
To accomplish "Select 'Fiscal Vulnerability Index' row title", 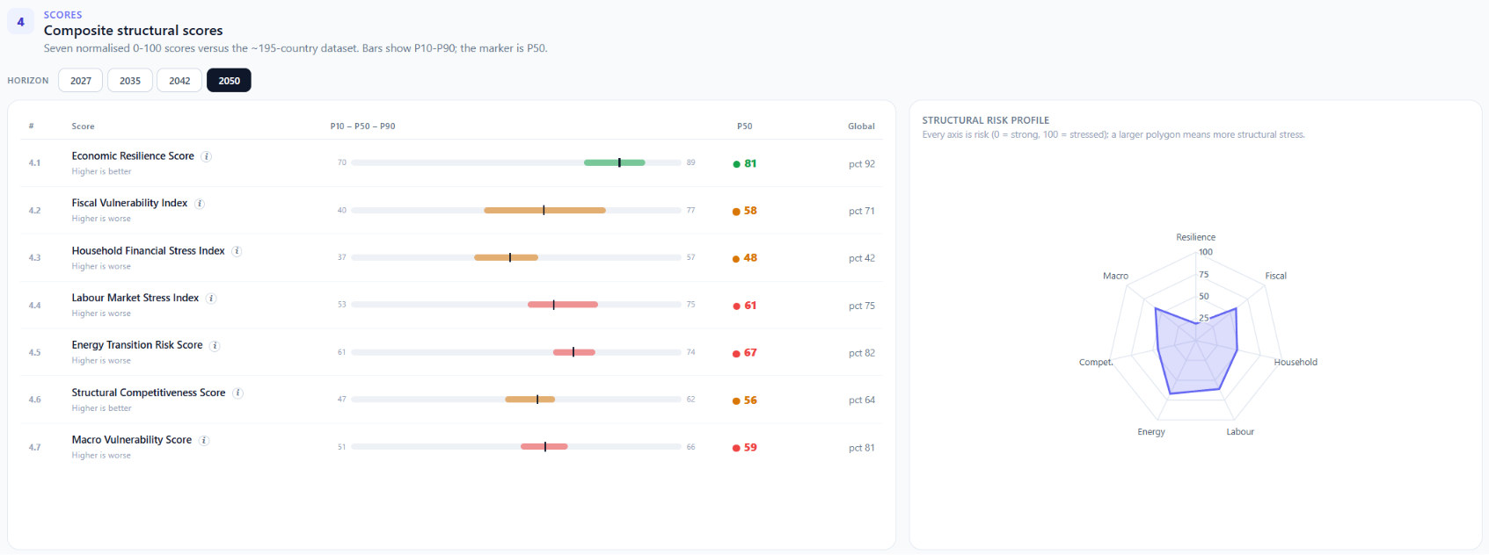I will tap(129, 204).
